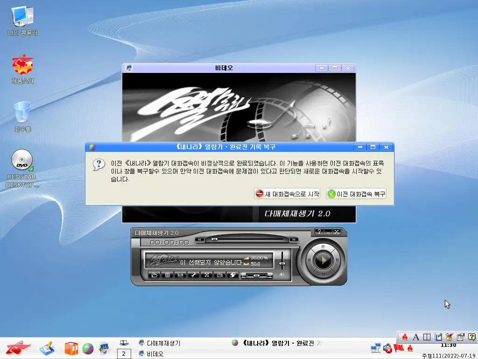
Task: Click the rewind button beside seek bar
Action: 200,240
